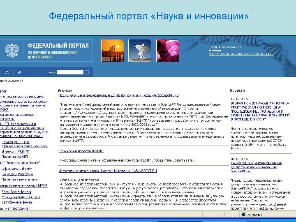Click the Russian coat of arms logo
Viewport: 296px width, 222px height.
12,51
